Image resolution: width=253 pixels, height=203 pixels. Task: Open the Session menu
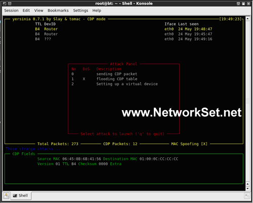(x=11, y=11)
